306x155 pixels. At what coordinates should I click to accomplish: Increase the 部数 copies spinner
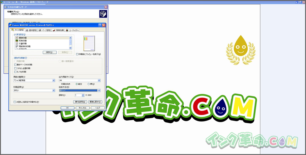83,95
